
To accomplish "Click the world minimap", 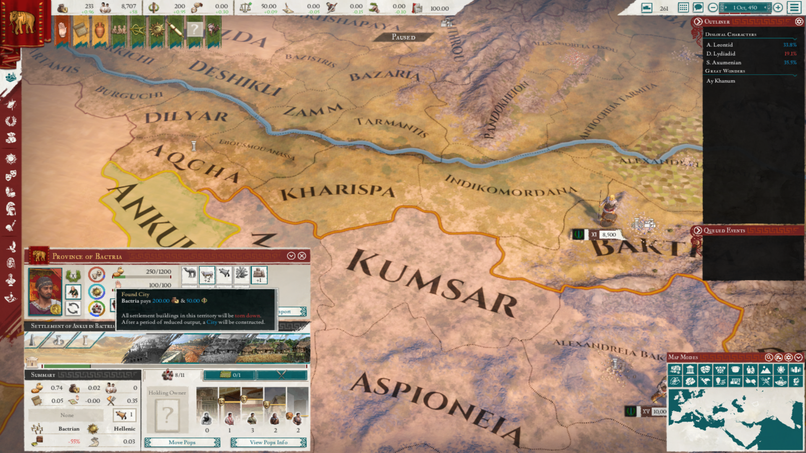I will (x=735, y=419).
